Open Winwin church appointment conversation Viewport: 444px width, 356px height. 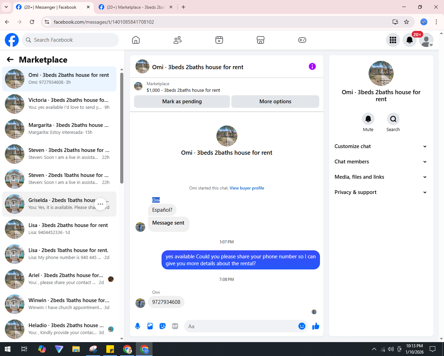(x=59, y=304)
